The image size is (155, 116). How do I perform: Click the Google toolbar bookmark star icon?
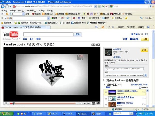point(79,18)
